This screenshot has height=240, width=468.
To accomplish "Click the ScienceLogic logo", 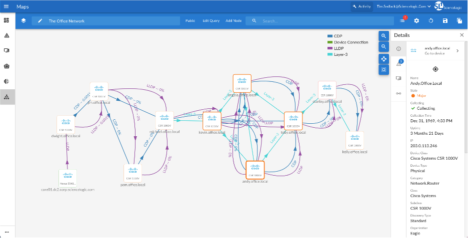I will point(447,6).
